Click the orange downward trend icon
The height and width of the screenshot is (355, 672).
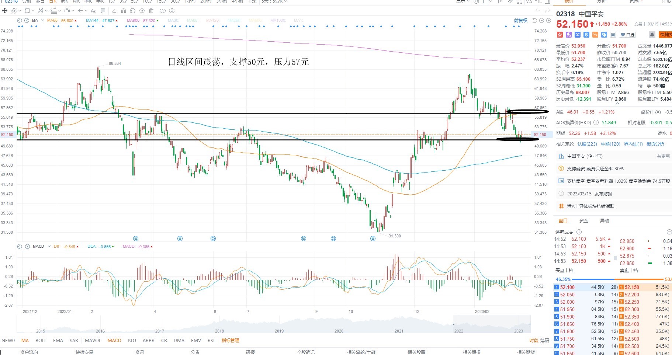(x=595, y=35)
